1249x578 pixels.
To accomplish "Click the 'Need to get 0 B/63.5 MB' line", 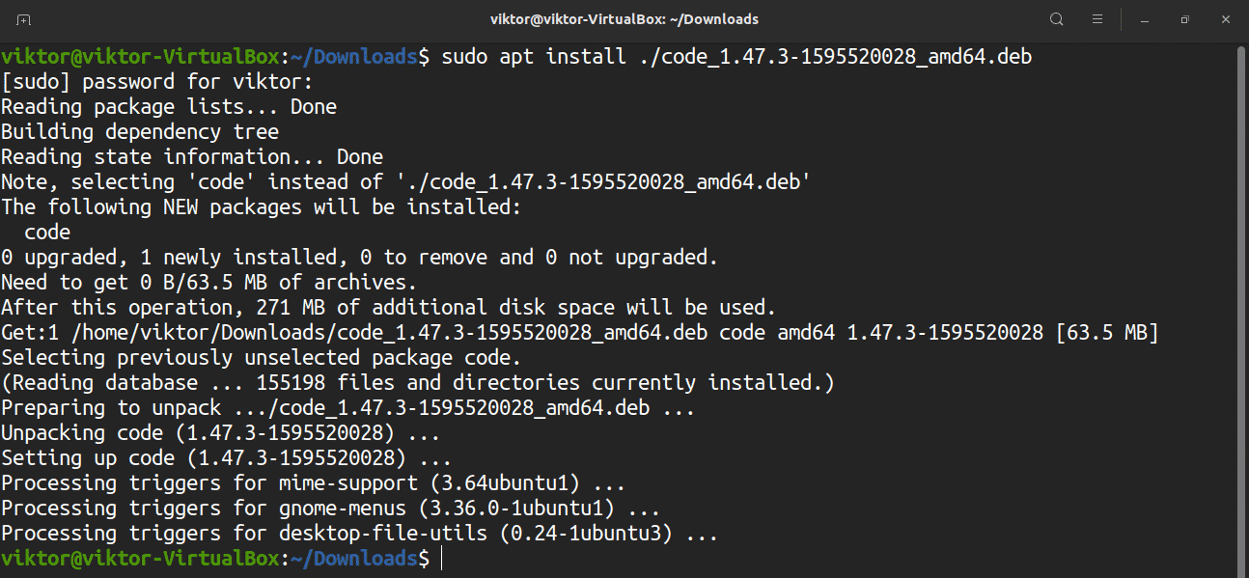I will tap(208, 283).
